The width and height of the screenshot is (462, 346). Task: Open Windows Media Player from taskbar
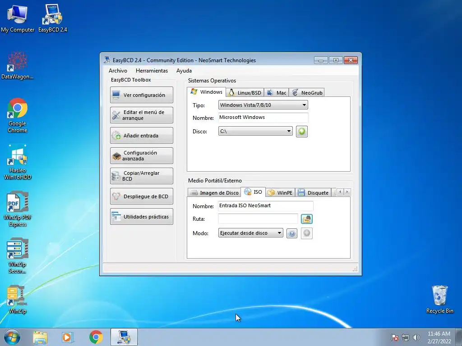tap(67, 337)
